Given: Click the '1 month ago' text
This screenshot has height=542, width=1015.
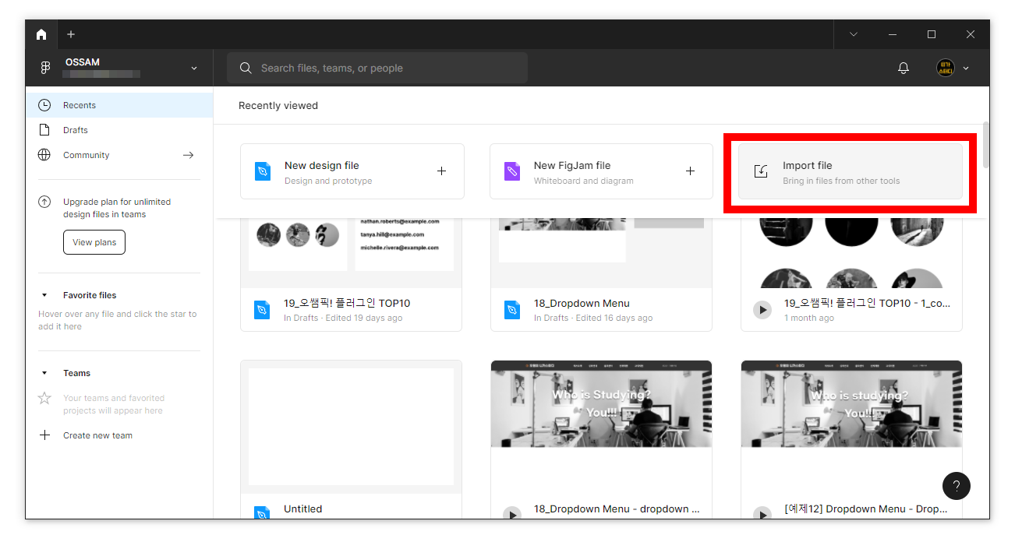Looking at the screenshot, I should coord(808,318).
